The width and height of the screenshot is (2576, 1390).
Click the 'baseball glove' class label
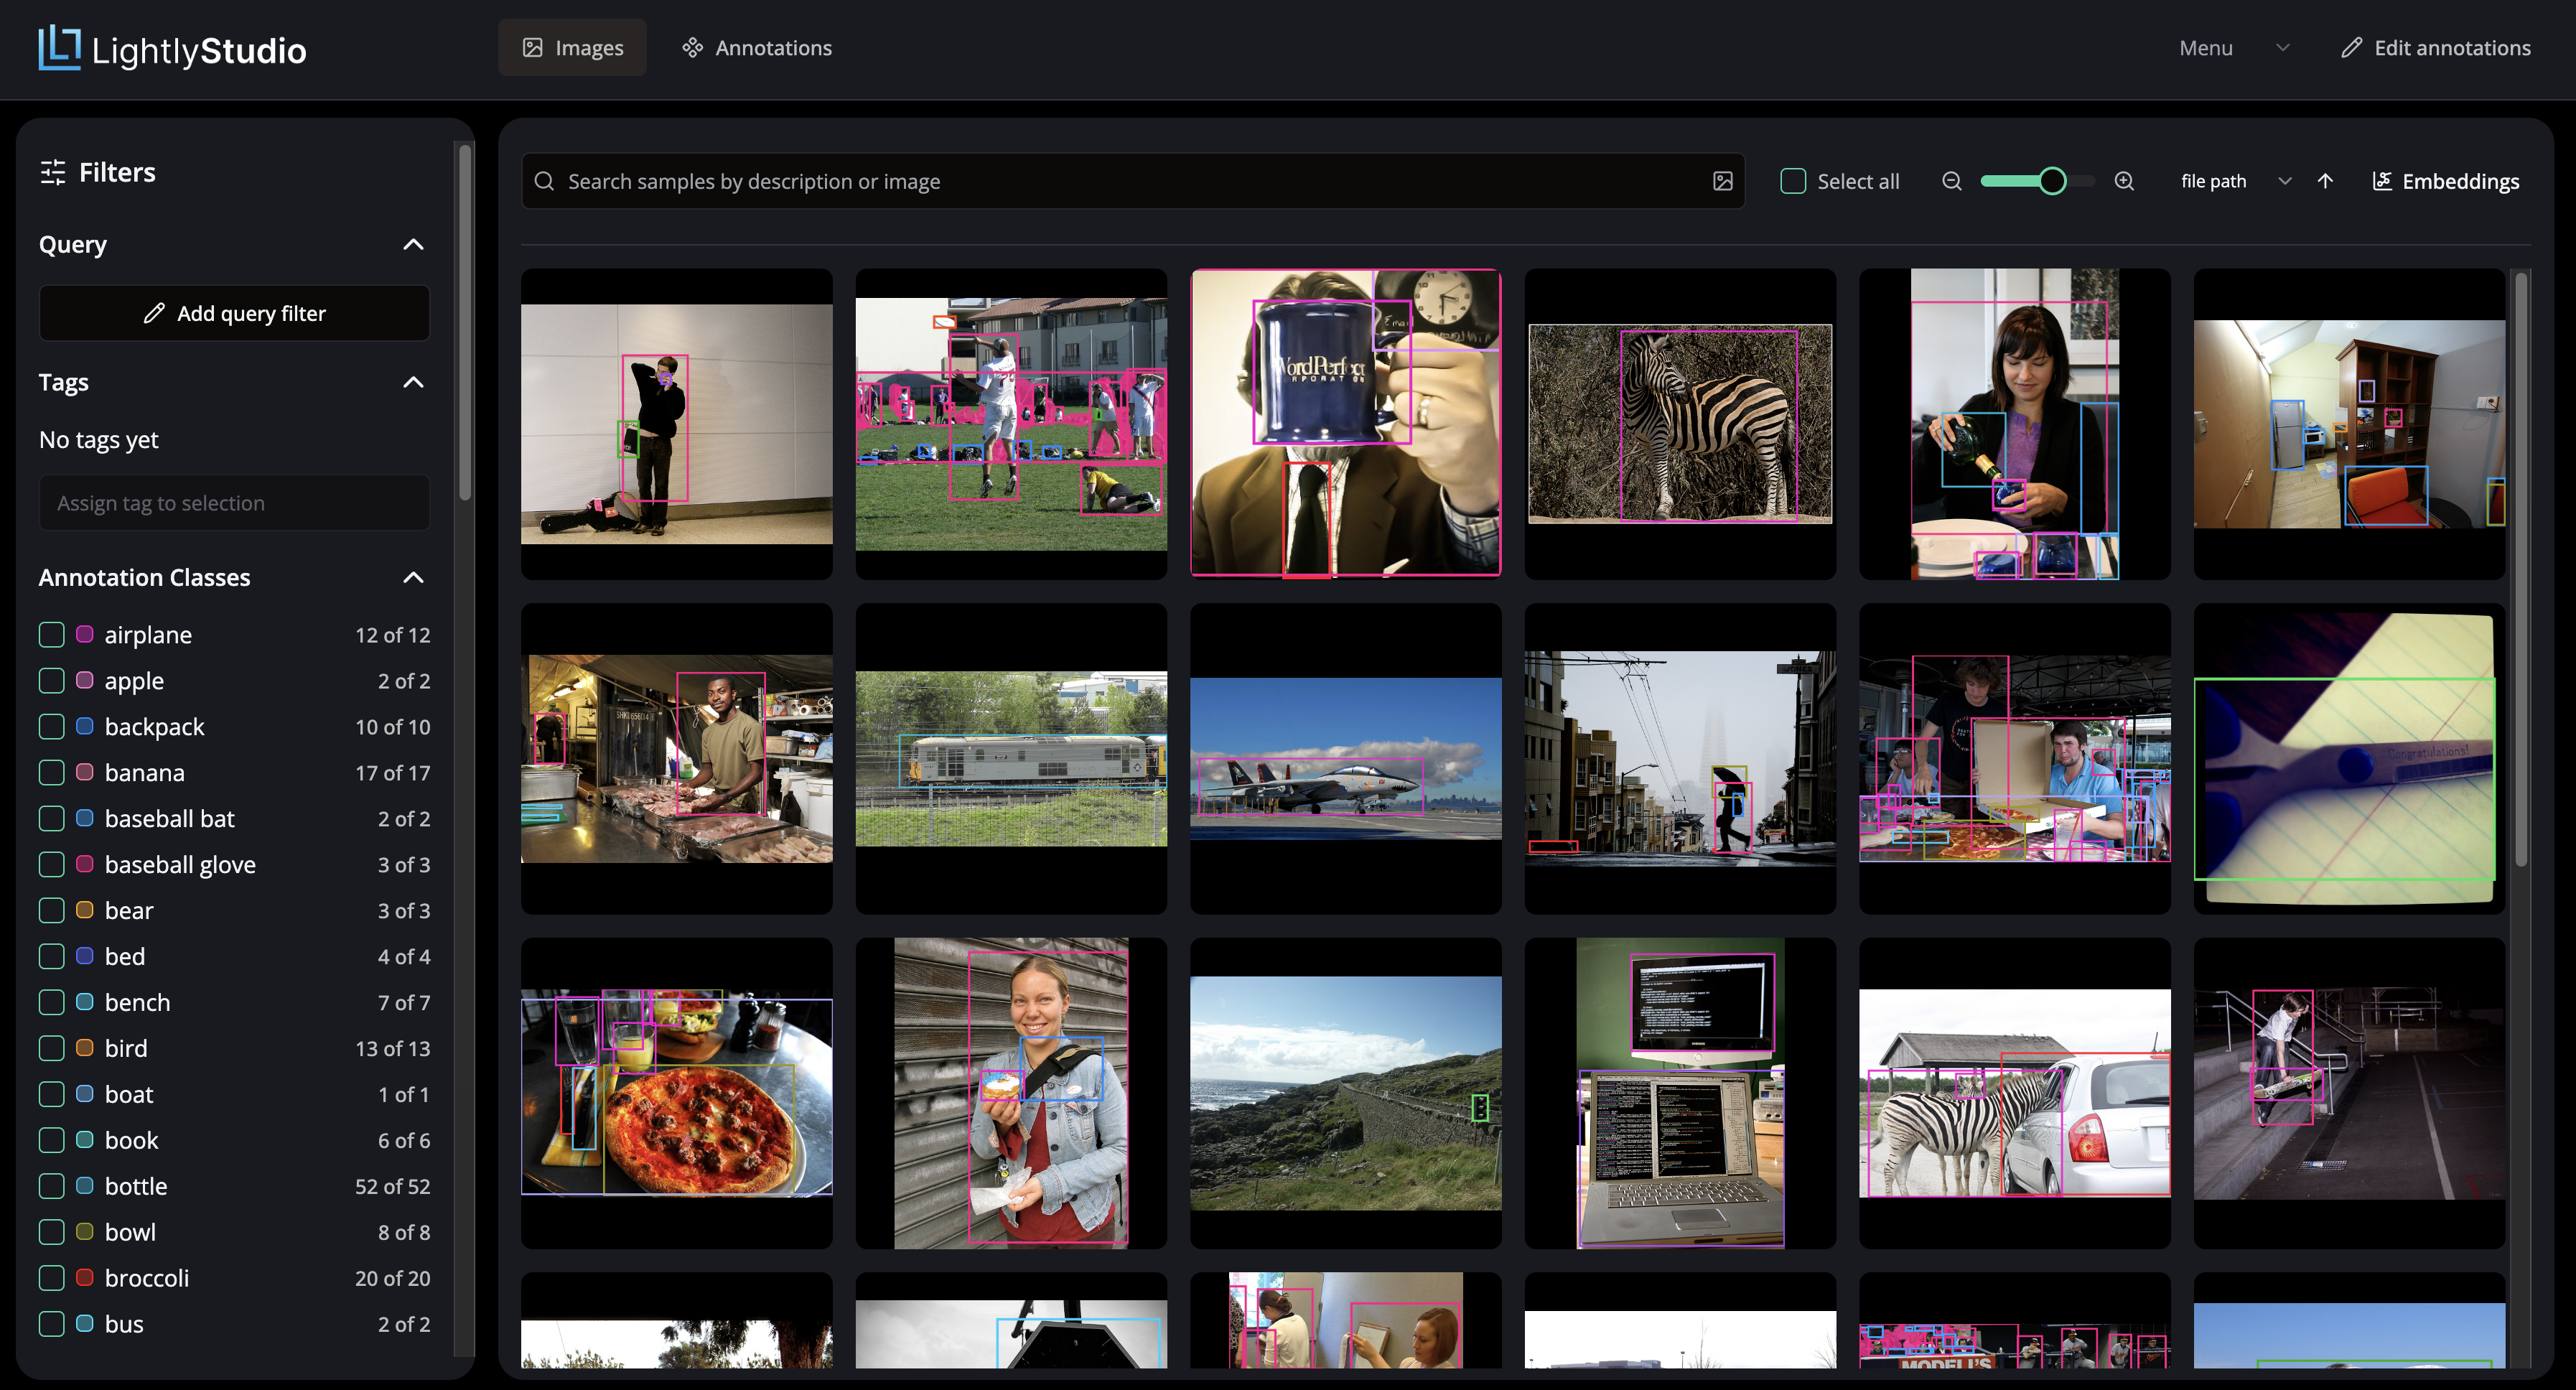(x=180, y=865)
